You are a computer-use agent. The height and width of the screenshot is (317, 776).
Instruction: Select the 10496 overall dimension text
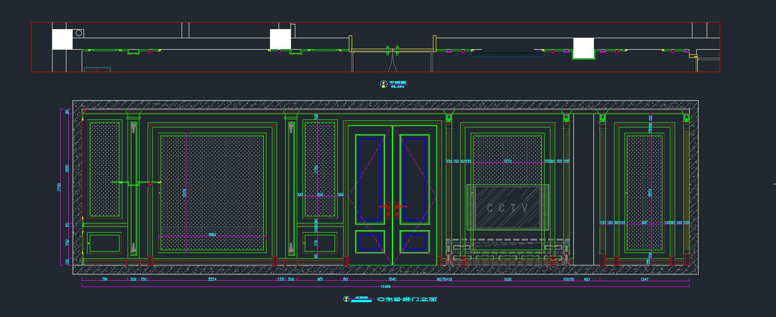coord(385,286)
